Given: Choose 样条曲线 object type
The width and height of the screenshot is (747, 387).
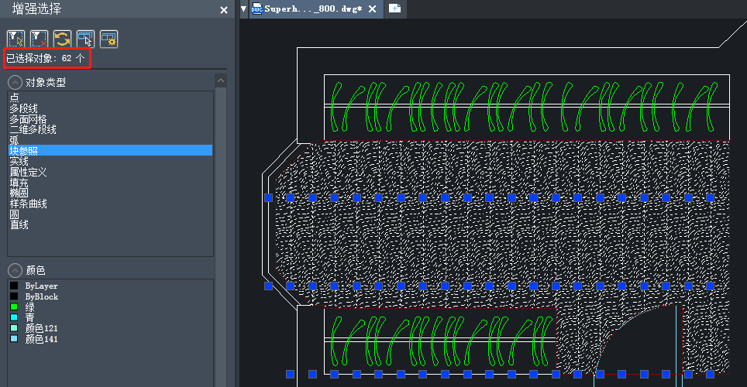Looking at the screenshot, I should coord(28,204).
